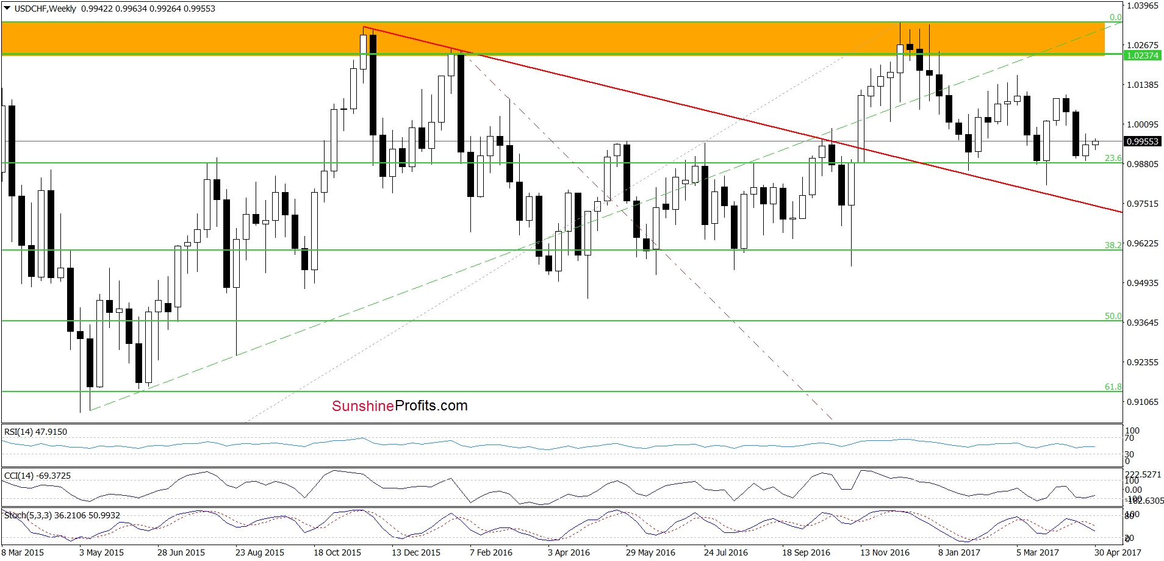
Task: Click the USDCHF,Weekly symbol label
Action: click(45, 9)
